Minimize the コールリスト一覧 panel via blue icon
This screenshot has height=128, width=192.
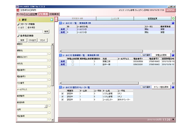(x=173, y=23)
